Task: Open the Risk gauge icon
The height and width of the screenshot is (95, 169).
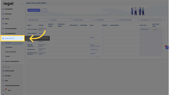Action: coord(3,24)
